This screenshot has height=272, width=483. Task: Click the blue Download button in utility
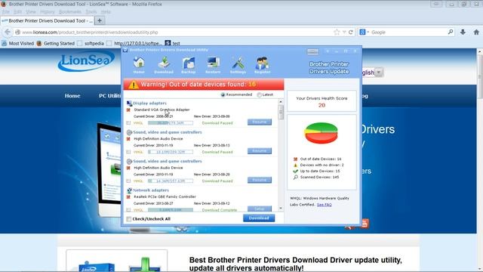tap(259, 218)
